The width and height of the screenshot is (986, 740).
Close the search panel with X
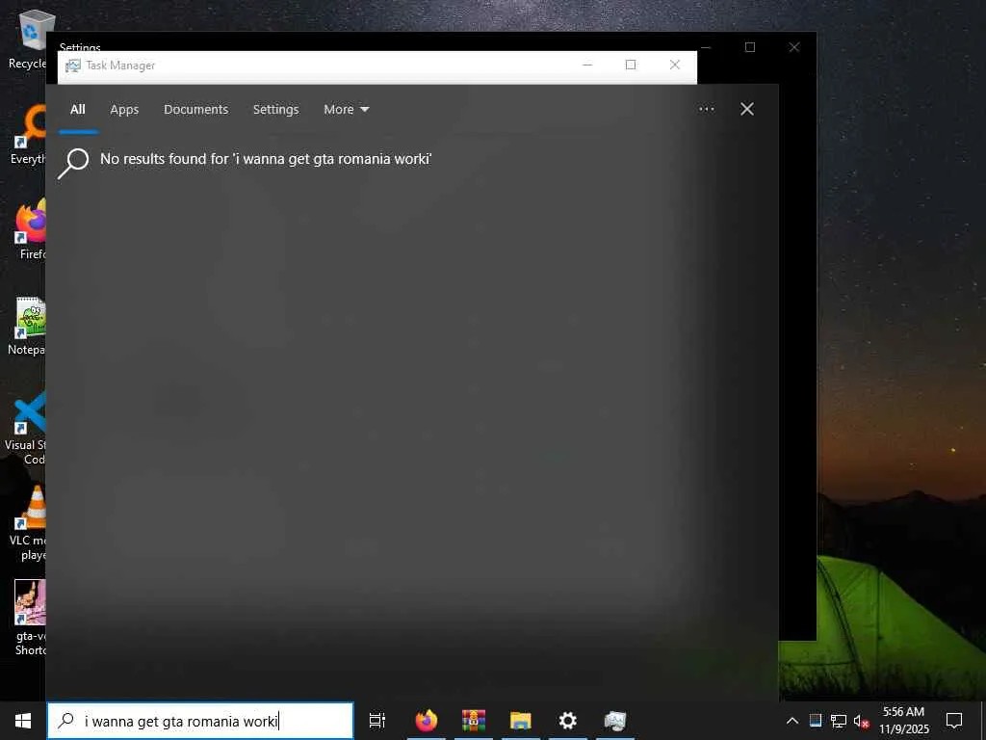point(746,109)
